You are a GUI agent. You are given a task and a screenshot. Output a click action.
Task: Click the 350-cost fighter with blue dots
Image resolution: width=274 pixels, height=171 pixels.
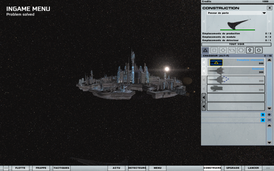click(x=218, y=80)
